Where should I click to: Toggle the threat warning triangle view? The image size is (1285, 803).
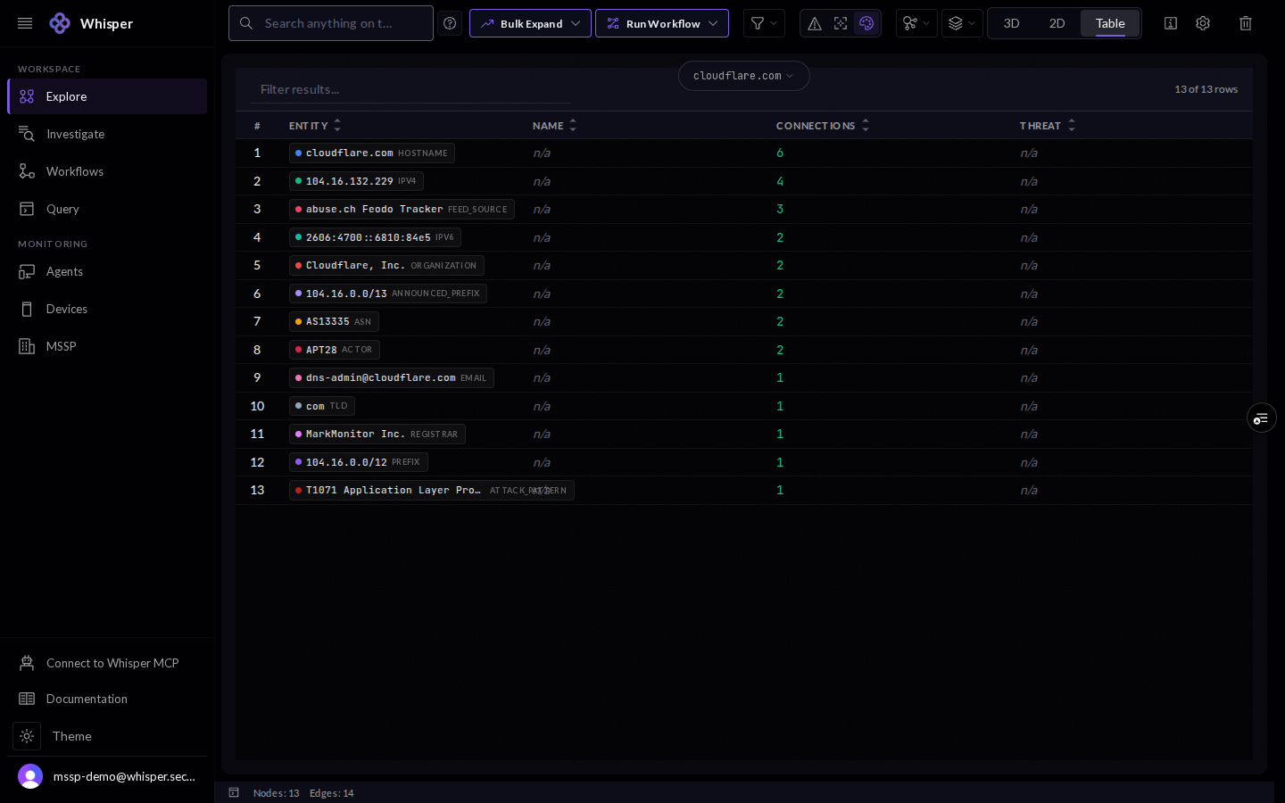[815, 23]
